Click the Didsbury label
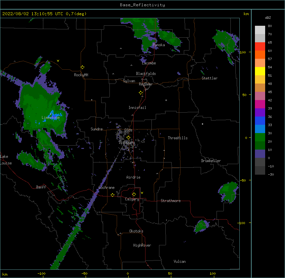Image resolution: width=285 pixels, height=278 pixels. coord(127,142)
